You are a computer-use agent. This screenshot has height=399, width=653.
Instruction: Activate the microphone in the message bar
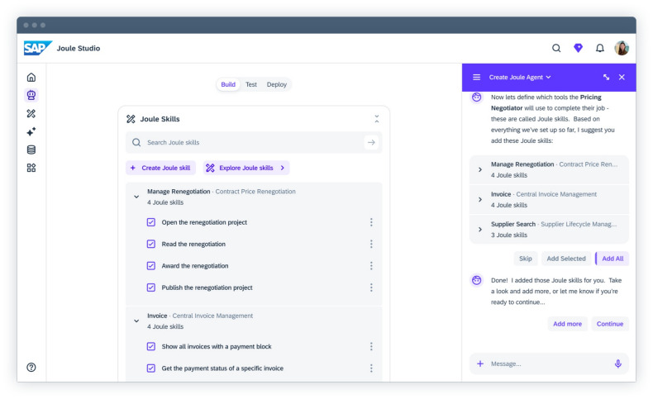point(618,363)
